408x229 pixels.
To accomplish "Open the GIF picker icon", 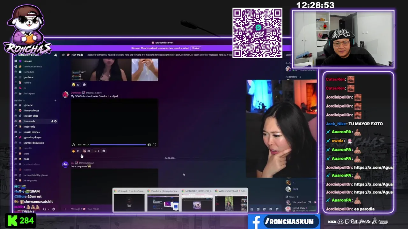I will click(x=258, y=209).
